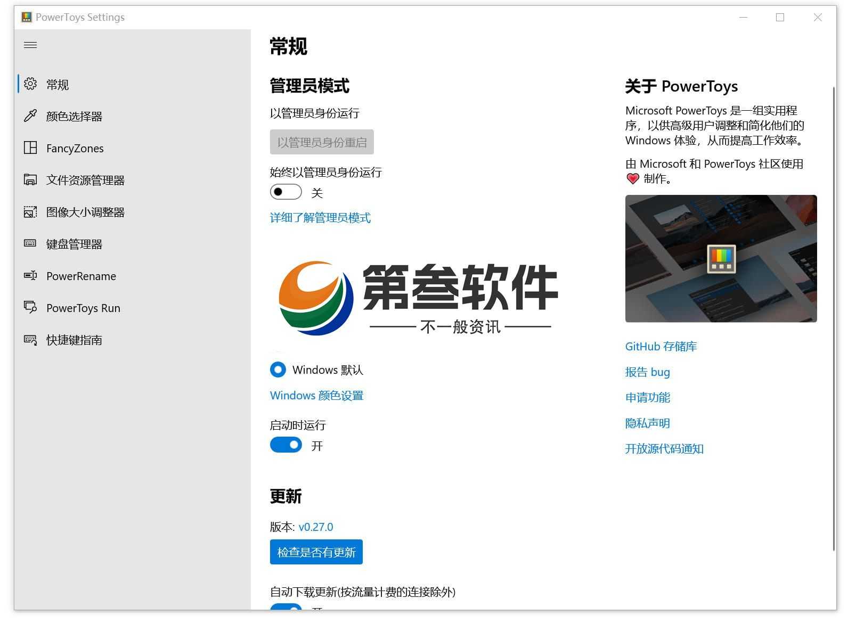Click the PowerToys preview image thumbnail
The image size is (848, 623).
[x=721, y=259]
